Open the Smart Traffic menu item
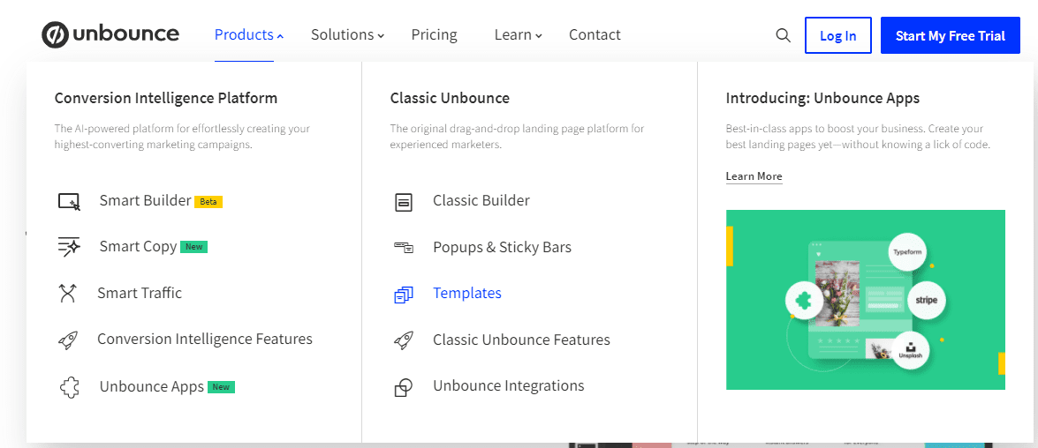 139,293
